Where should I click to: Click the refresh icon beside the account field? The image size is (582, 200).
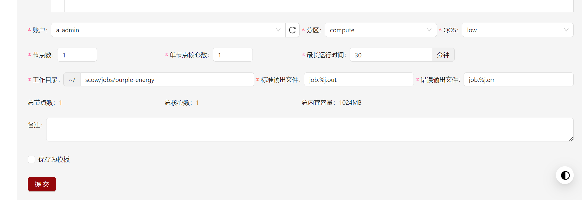[292, 30]
